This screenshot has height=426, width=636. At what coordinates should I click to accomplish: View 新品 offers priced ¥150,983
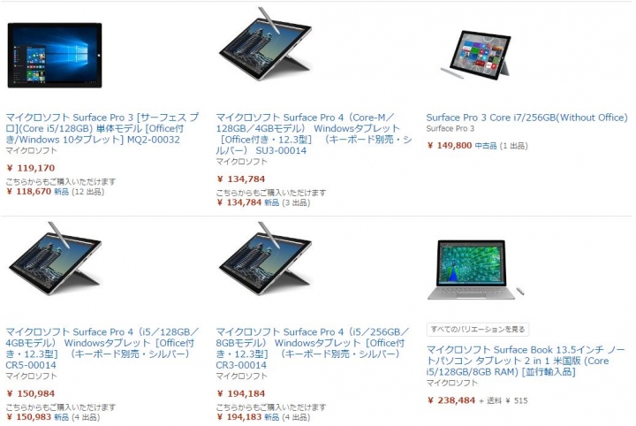62,417
